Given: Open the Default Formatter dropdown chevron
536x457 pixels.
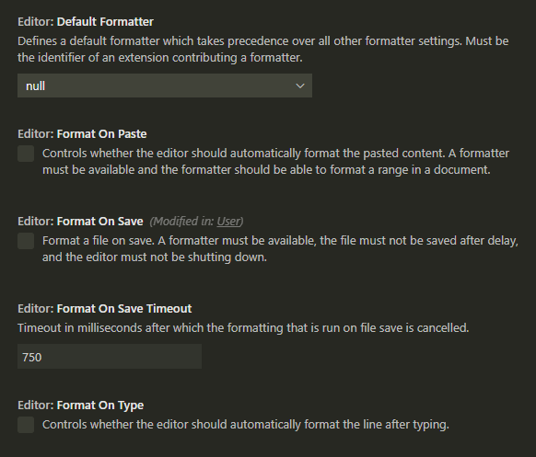Looking at the screenshot, I should (x=300, y=86).
